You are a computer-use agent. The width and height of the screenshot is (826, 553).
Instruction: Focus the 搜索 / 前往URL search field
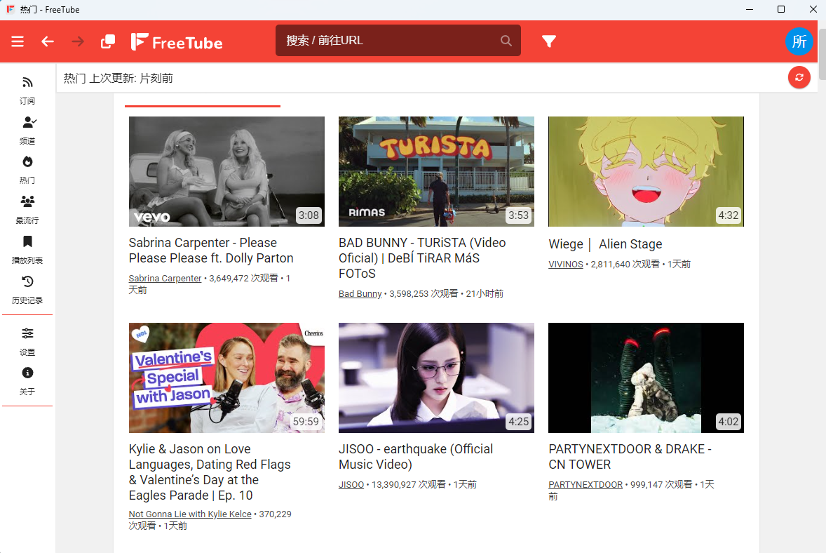pyautogui.click(x=389, y=41)
